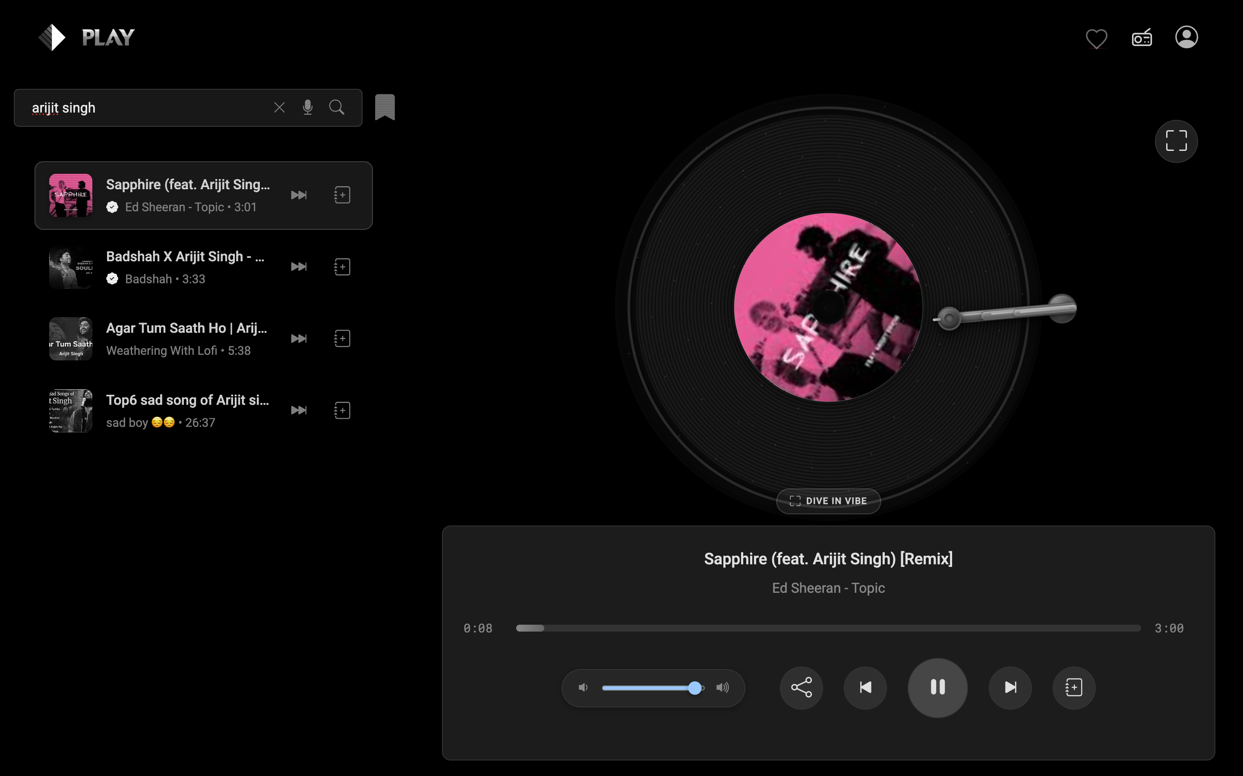Click the PLAY logo icon
Image resolution: width=1243 pixels, height=776 pixels.
coord(52,38)
